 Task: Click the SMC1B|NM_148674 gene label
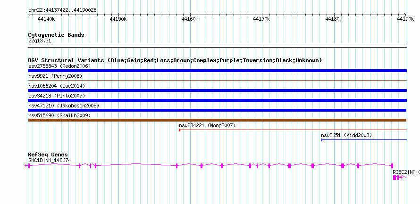click(x=50, y=160)
